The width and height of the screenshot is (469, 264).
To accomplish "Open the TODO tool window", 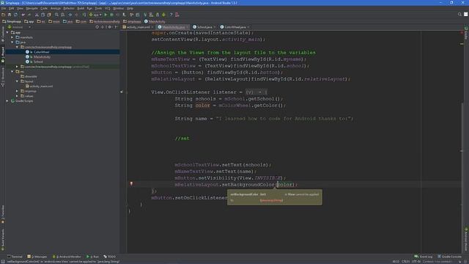I will [x=109, y=257].
